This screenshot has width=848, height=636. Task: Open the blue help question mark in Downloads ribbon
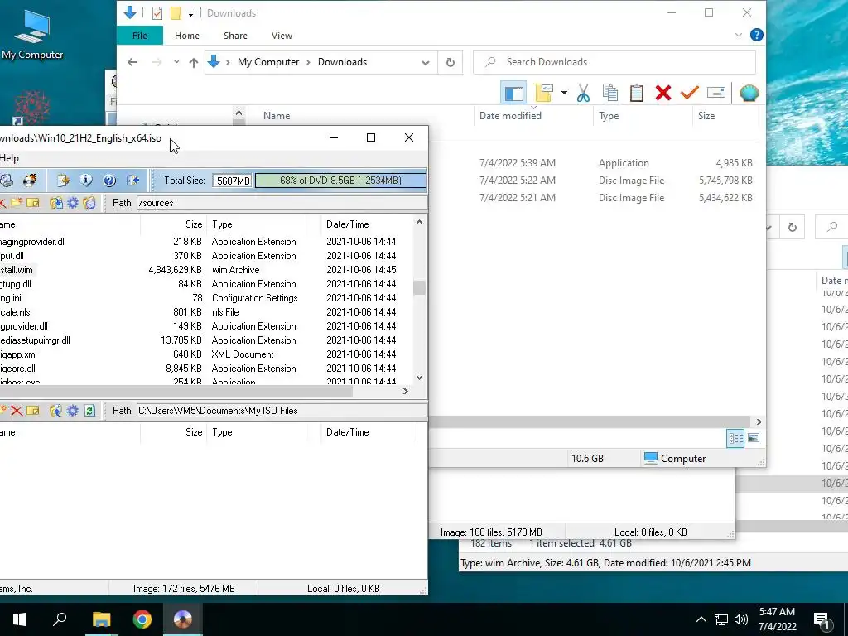[757, 35]
